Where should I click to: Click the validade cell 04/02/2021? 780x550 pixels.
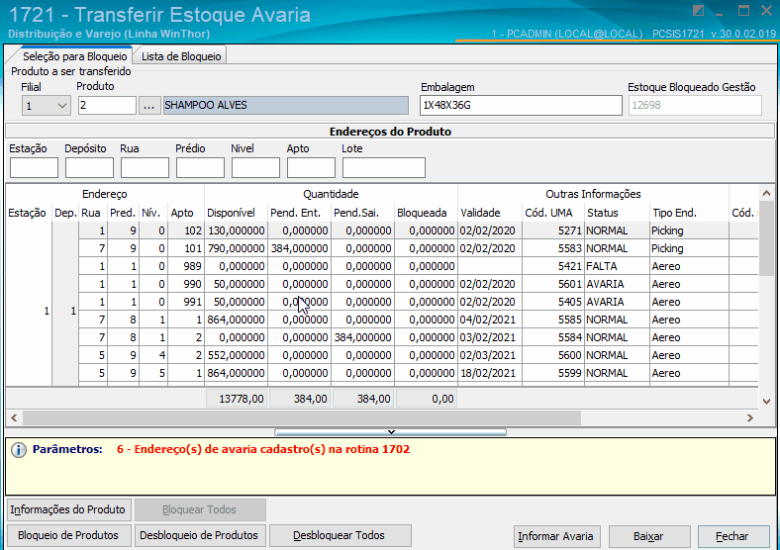click(488, 320)
